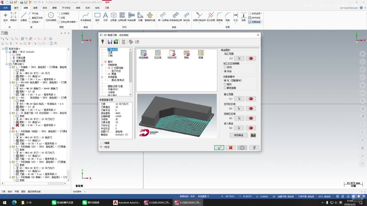Image resolution: width=367 pixels, height=206 pixels.
Task: Open the calculator icon in dialog toolbar
Action: (x=123, y=42)
